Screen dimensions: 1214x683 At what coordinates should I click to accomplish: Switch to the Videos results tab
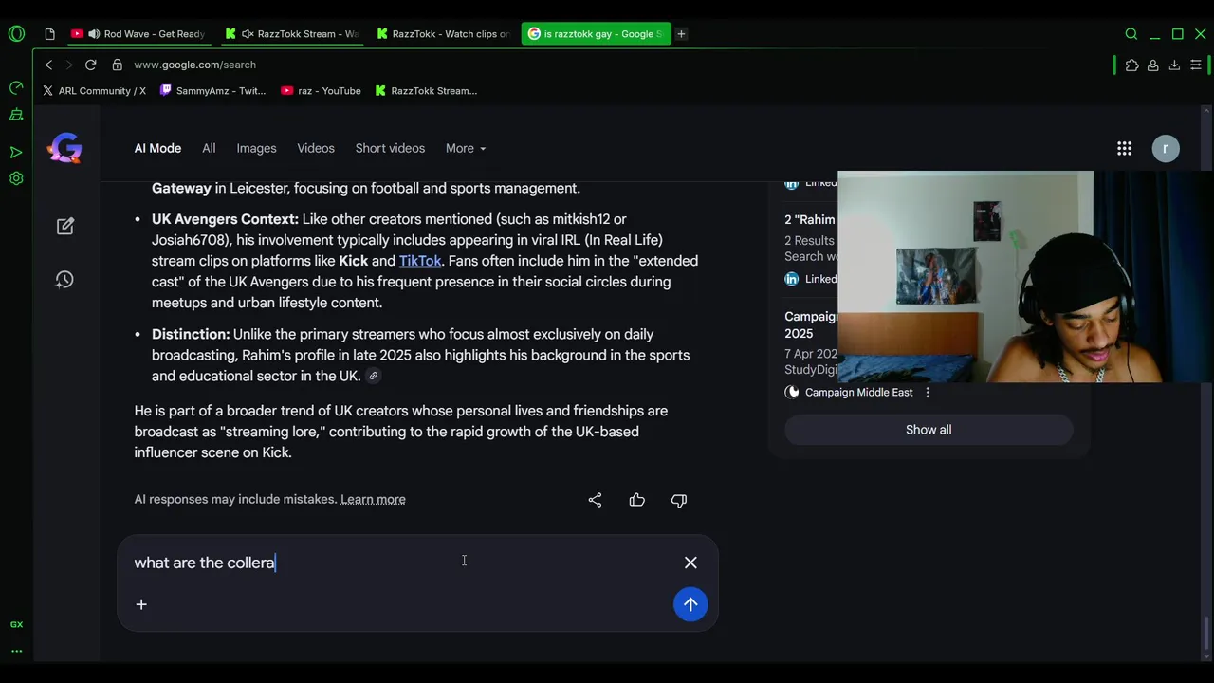[316, 148]
